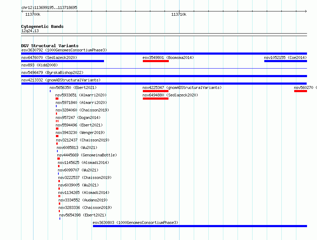Click the thin line under nsv893
Viewport: 317px width, 240px height.
pyautogui.click(x=164, y=69)
